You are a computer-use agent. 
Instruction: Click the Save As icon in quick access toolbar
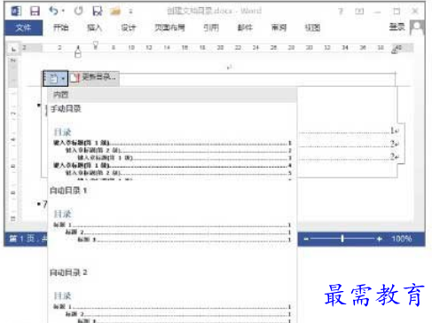tap(98, 11)
